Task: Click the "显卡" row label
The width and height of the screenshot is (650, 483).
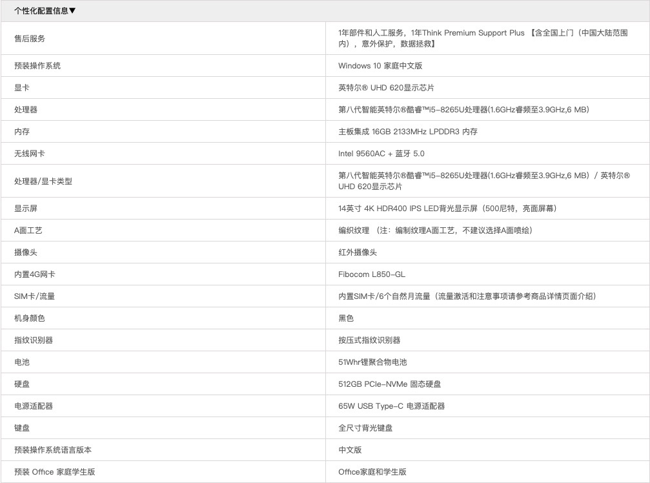Action: coord(21,87)
